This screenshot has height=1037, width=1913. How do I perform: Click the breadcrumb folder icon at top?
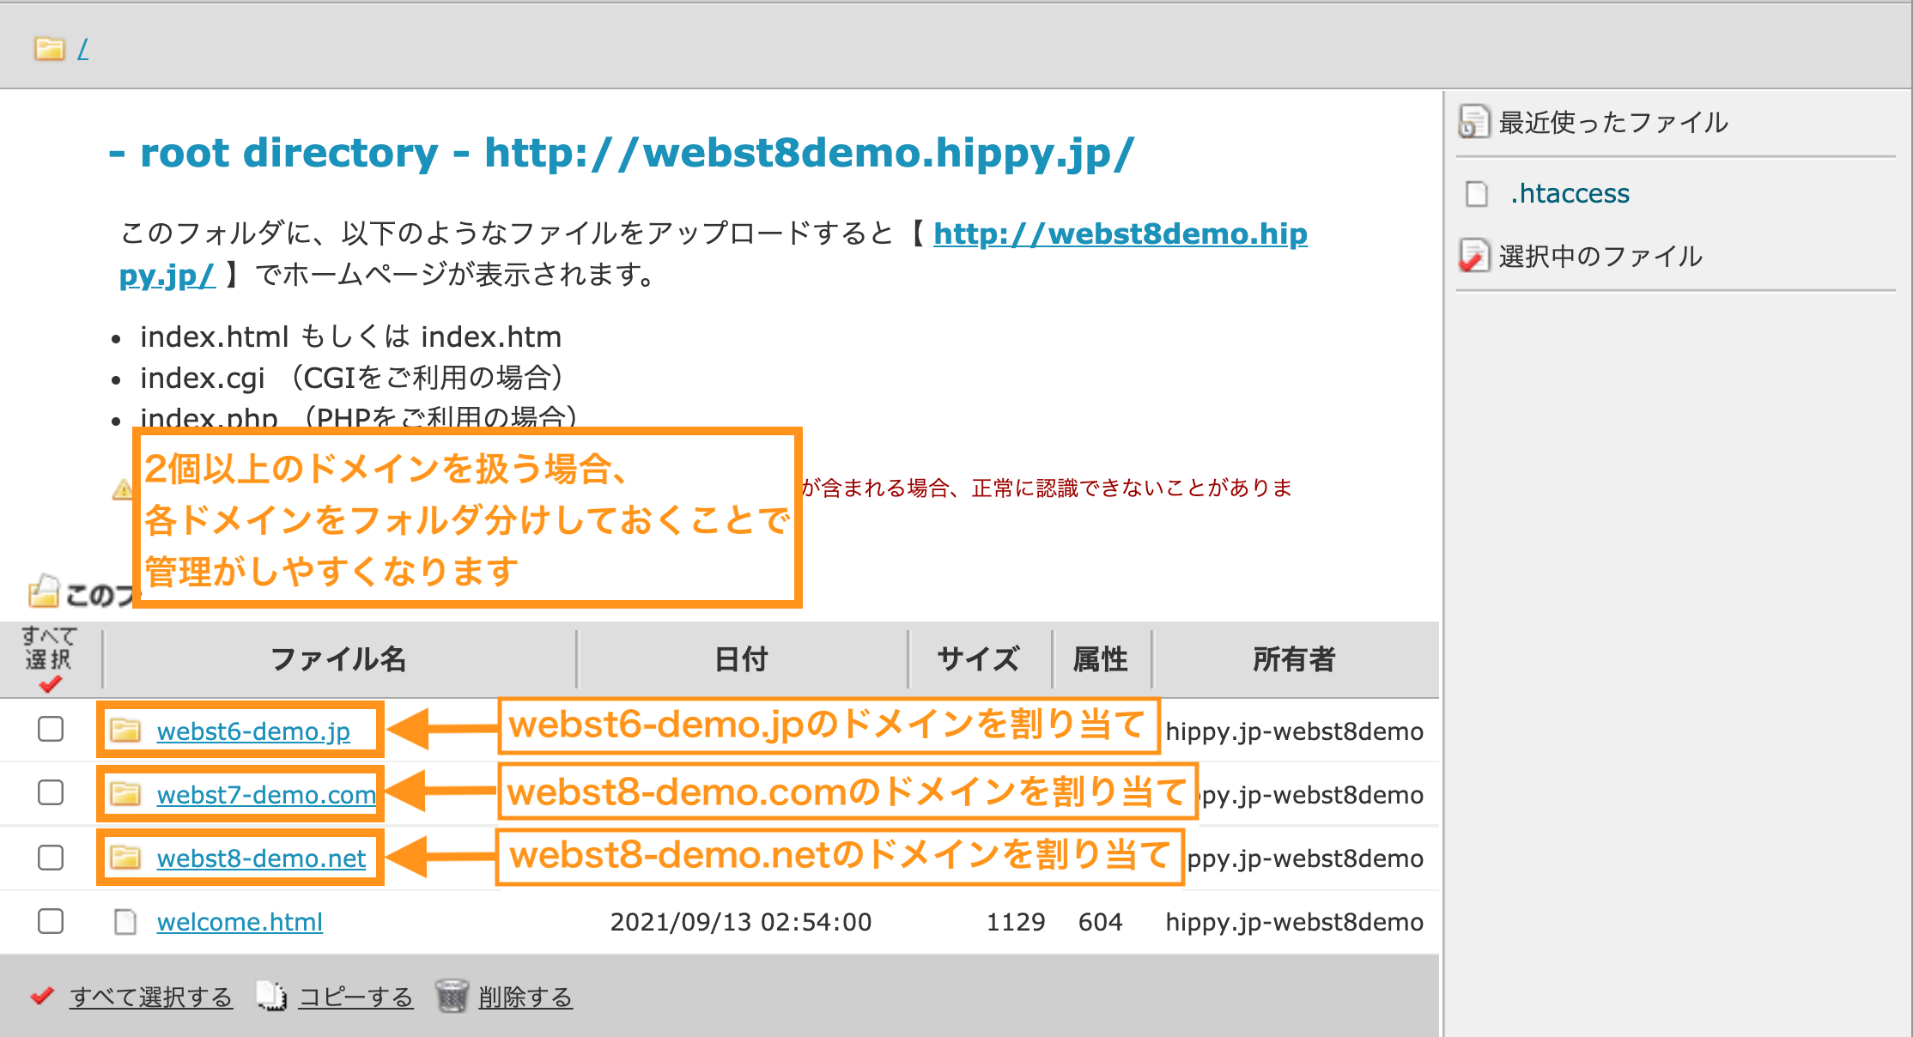pos(49,49)
